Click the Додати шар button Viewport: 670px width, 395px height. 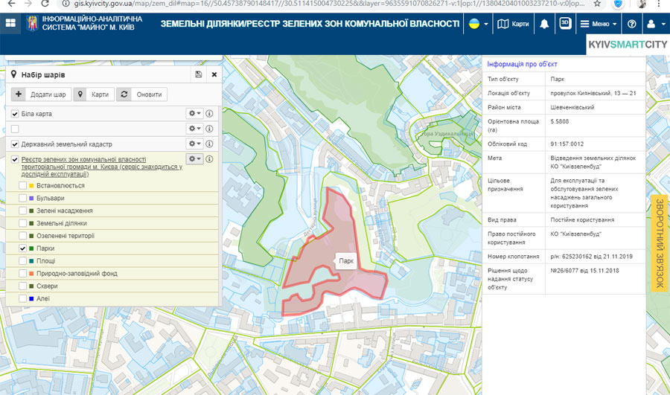pos(40,94)
